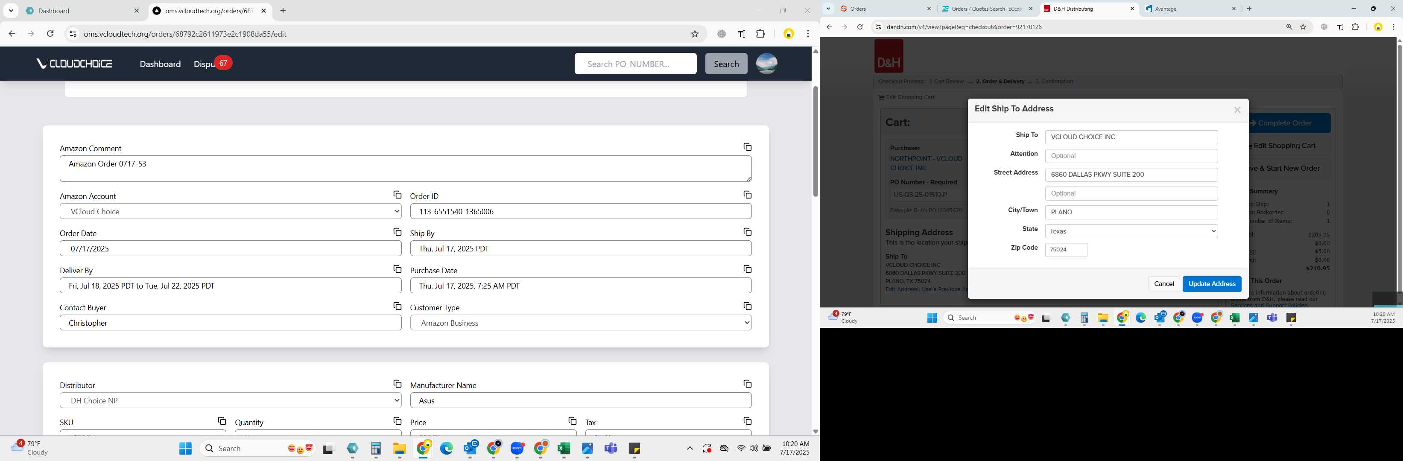Click the Attention optional field

pos(1131,156)
